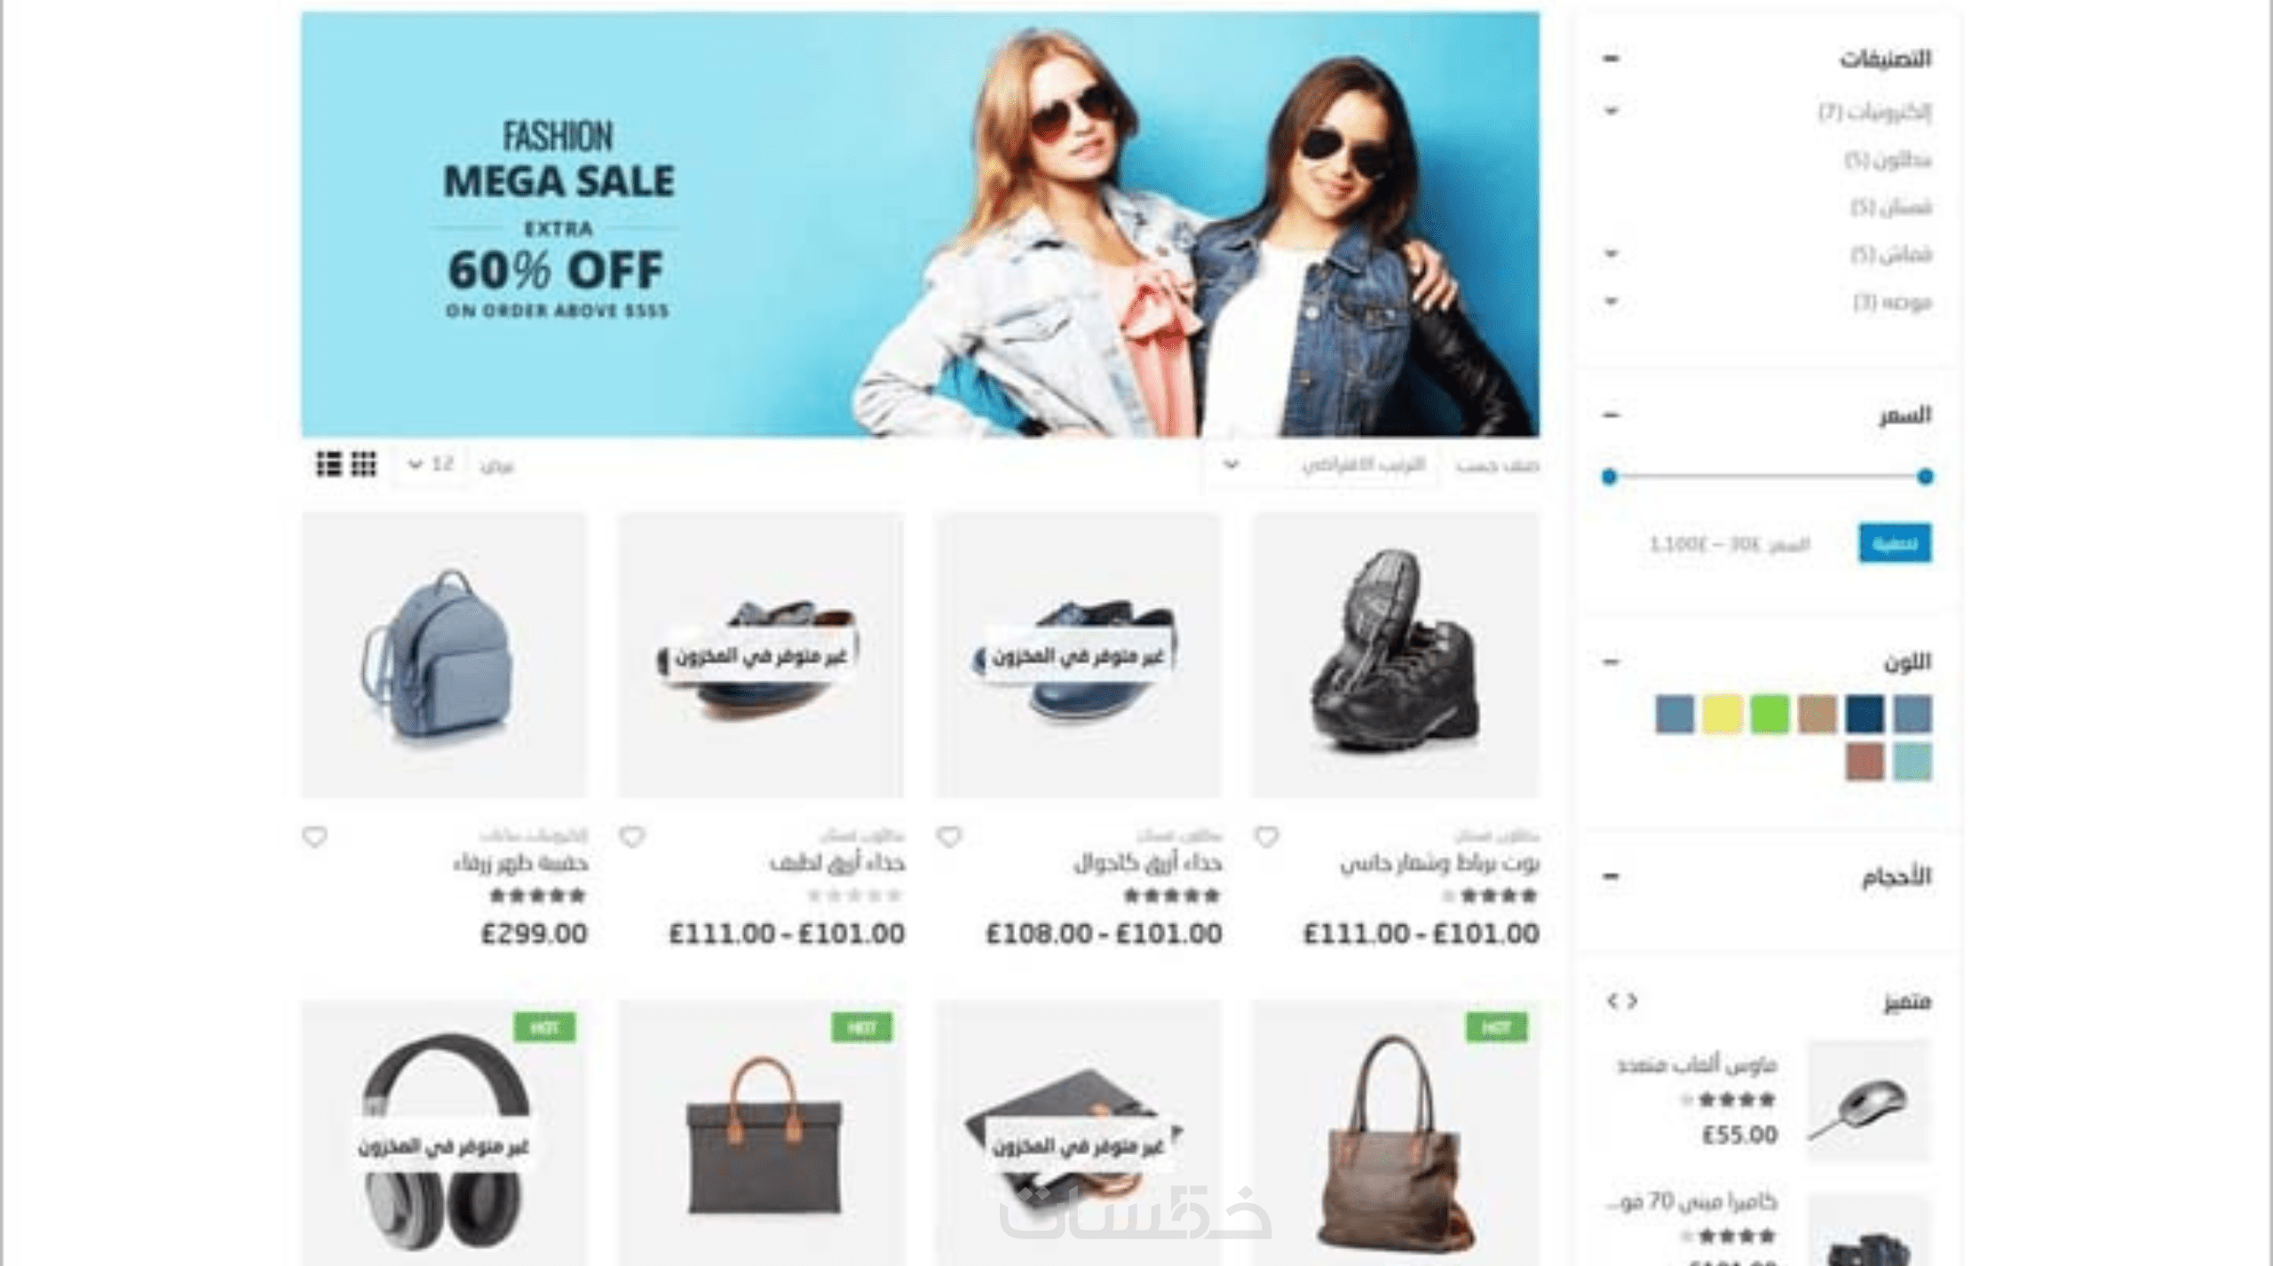2273x1266 pixels.
Task: Select the navy blue color swatch
Action: click(x=1865, y=715)
